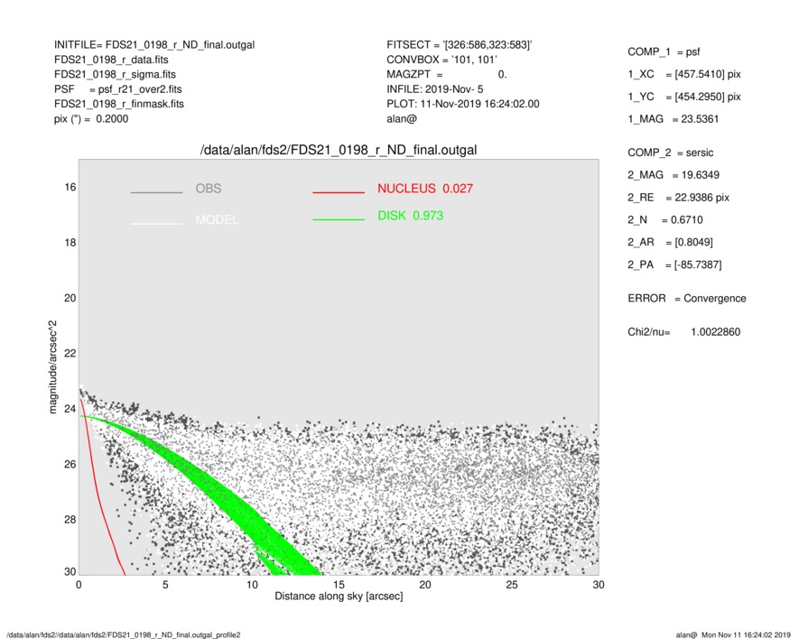Image resolution: width=799 pixels, height=639 pixels.
Task: Click the green DISK legend line sample
Action: point(339,219)
